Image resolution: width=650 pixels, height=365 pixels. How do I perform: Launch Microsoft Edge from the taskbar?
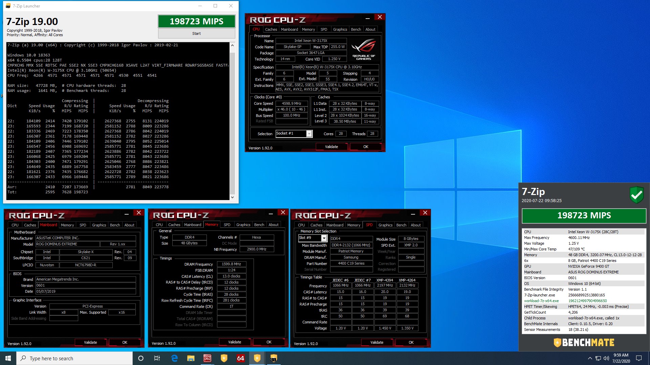click(x=174, y=358)
